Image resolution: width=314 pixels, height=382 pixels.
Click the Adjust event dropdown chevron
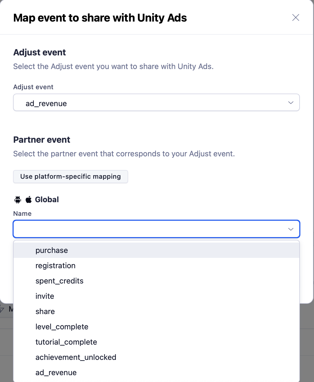click(x=291, y=103)
